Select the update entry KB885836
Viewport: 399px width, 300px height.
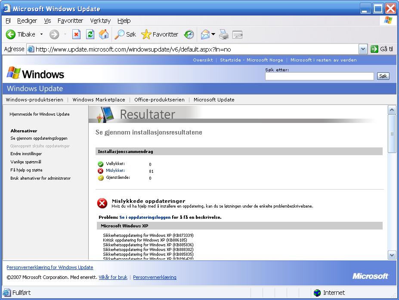(148, 245)
